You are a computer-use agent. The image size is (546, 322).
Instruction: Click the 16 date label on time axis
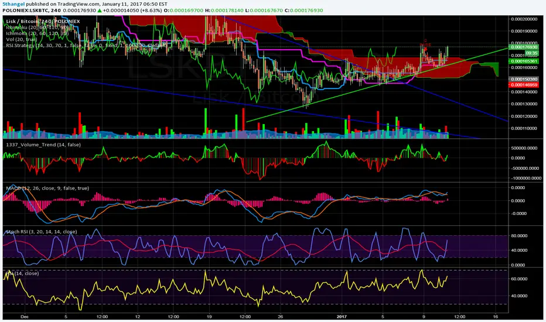496,317
